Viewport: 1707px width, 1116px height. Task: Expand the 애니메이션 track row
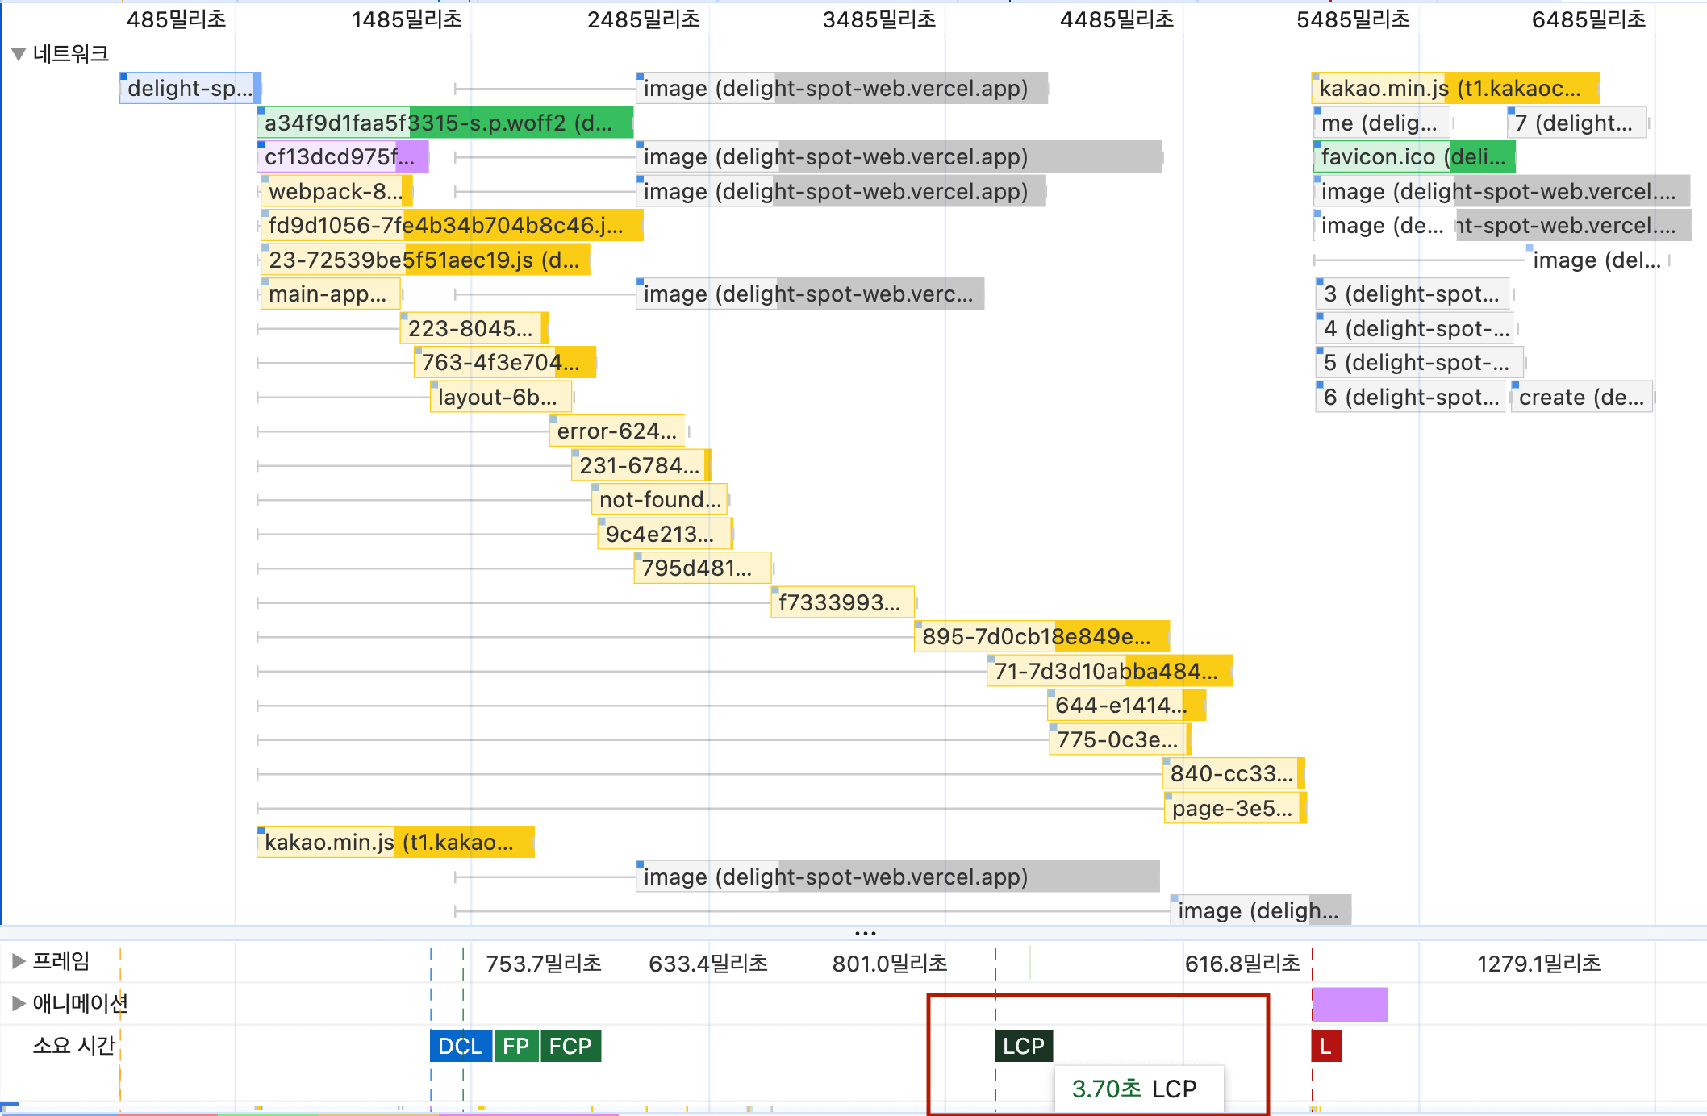click(19, 1003)
